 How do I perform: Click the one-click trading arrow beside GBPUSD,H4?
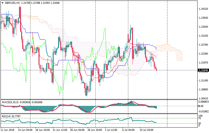(2, 3)
